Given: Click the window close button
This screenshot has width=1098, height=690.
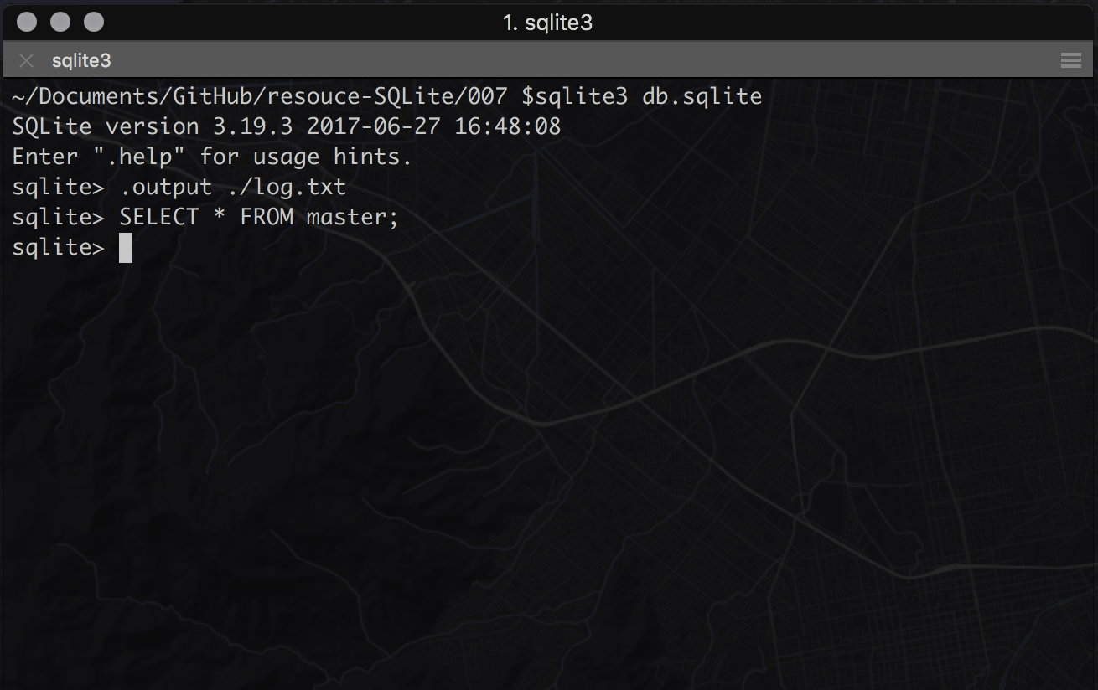Looking at the screenshot, I should (27, 22).
